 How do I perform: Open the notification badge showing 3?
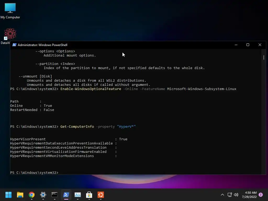(x=261, y=195)
